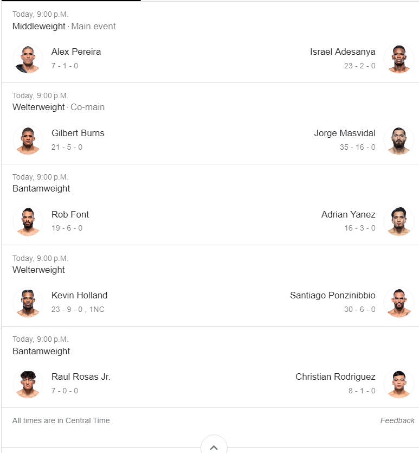Click Santiago Ponzinibbio's avatar
Viewport: 419px width, 453px height.
point(398,302)
